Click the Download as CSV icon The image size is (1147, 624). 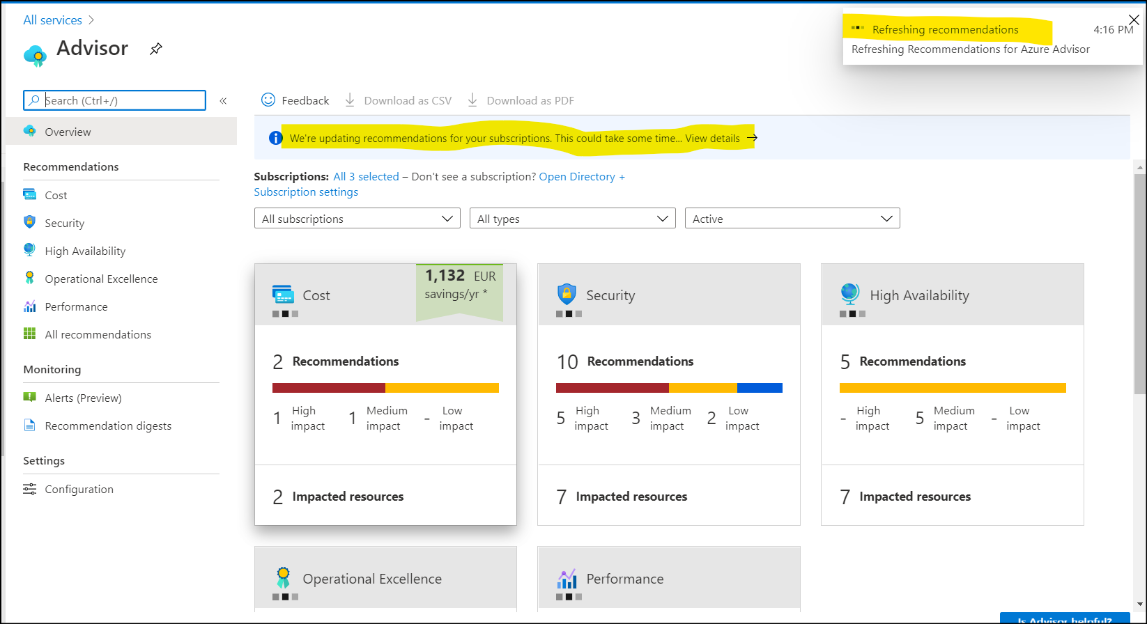(x=350, y=100)
